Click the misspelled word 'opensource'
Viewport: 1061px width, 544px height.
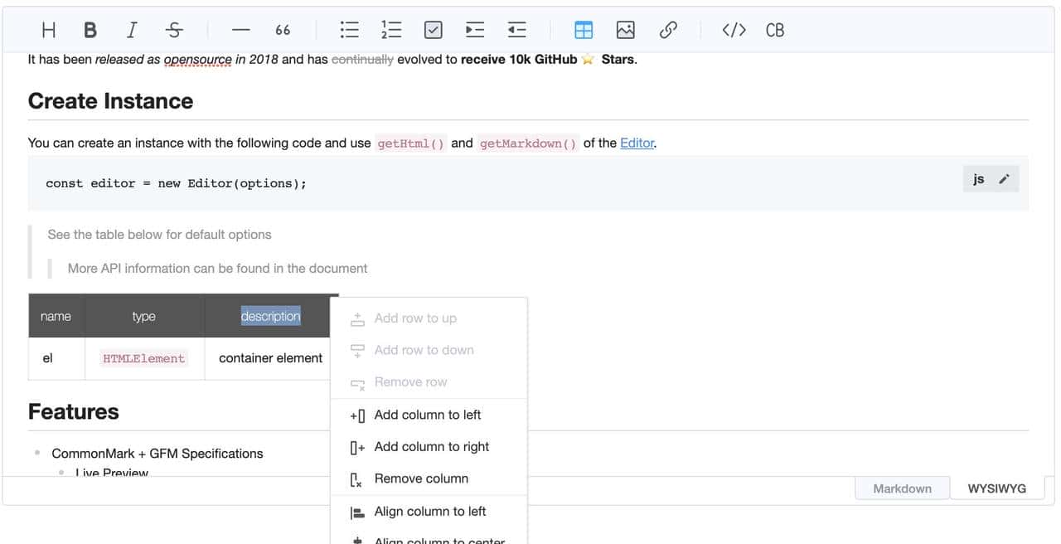pos(198,60)
